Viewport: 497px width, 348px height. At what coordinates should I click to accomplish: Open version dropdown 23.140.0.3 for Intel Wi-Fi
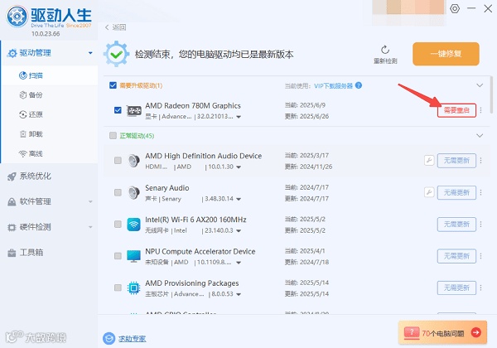[239, 230]
